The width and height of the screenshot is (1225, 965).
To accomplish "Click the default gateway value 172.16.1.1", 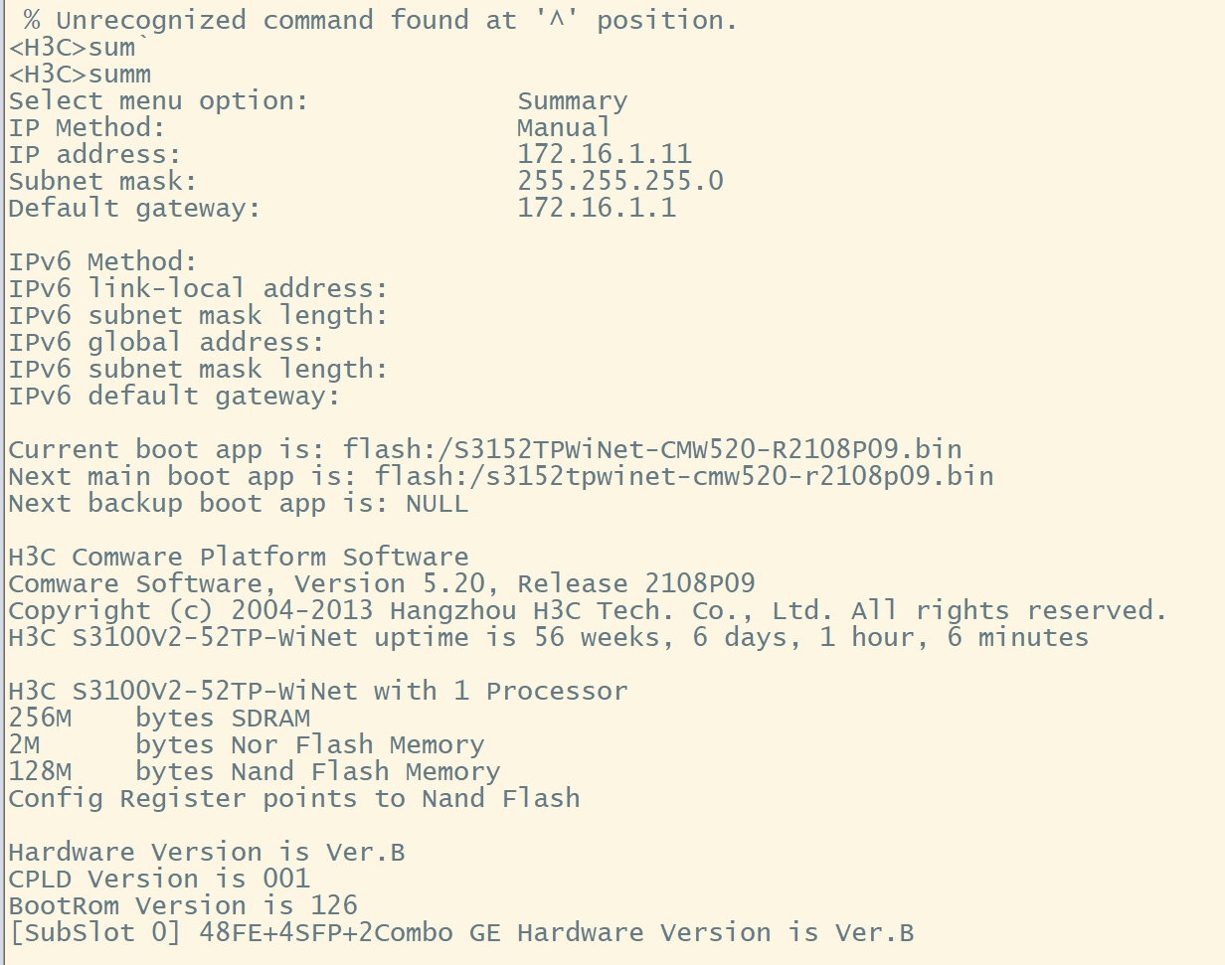I will pyautogui.click(x=596, y=208).
